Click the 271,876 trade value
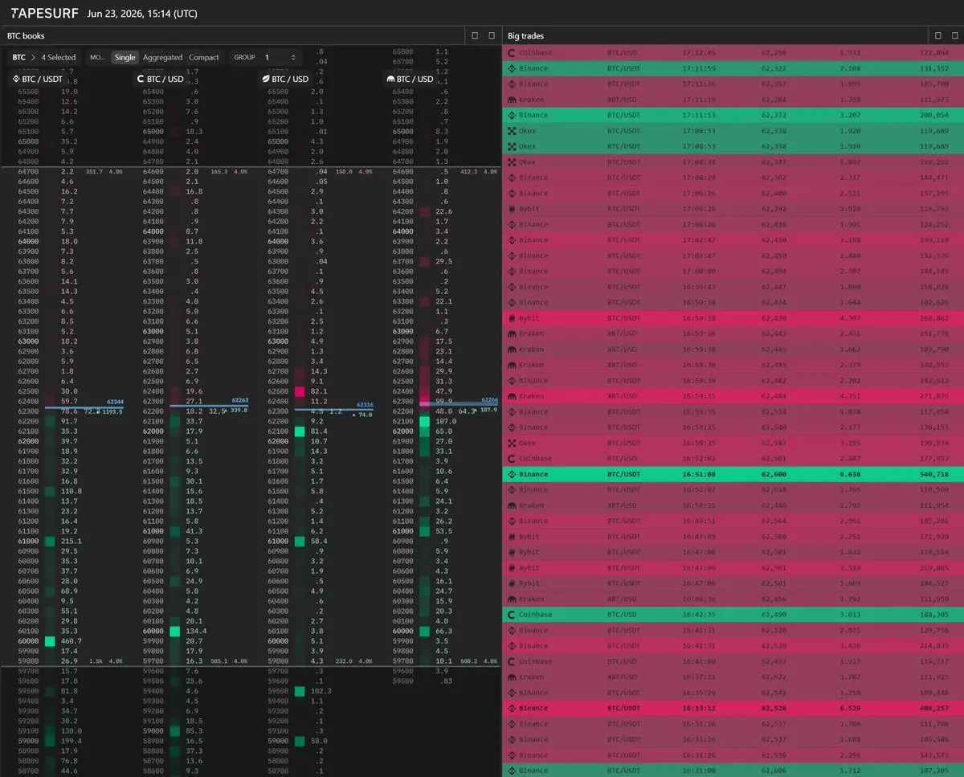The width and height of the screenshot is (964, 777). (x=935, y=396)
